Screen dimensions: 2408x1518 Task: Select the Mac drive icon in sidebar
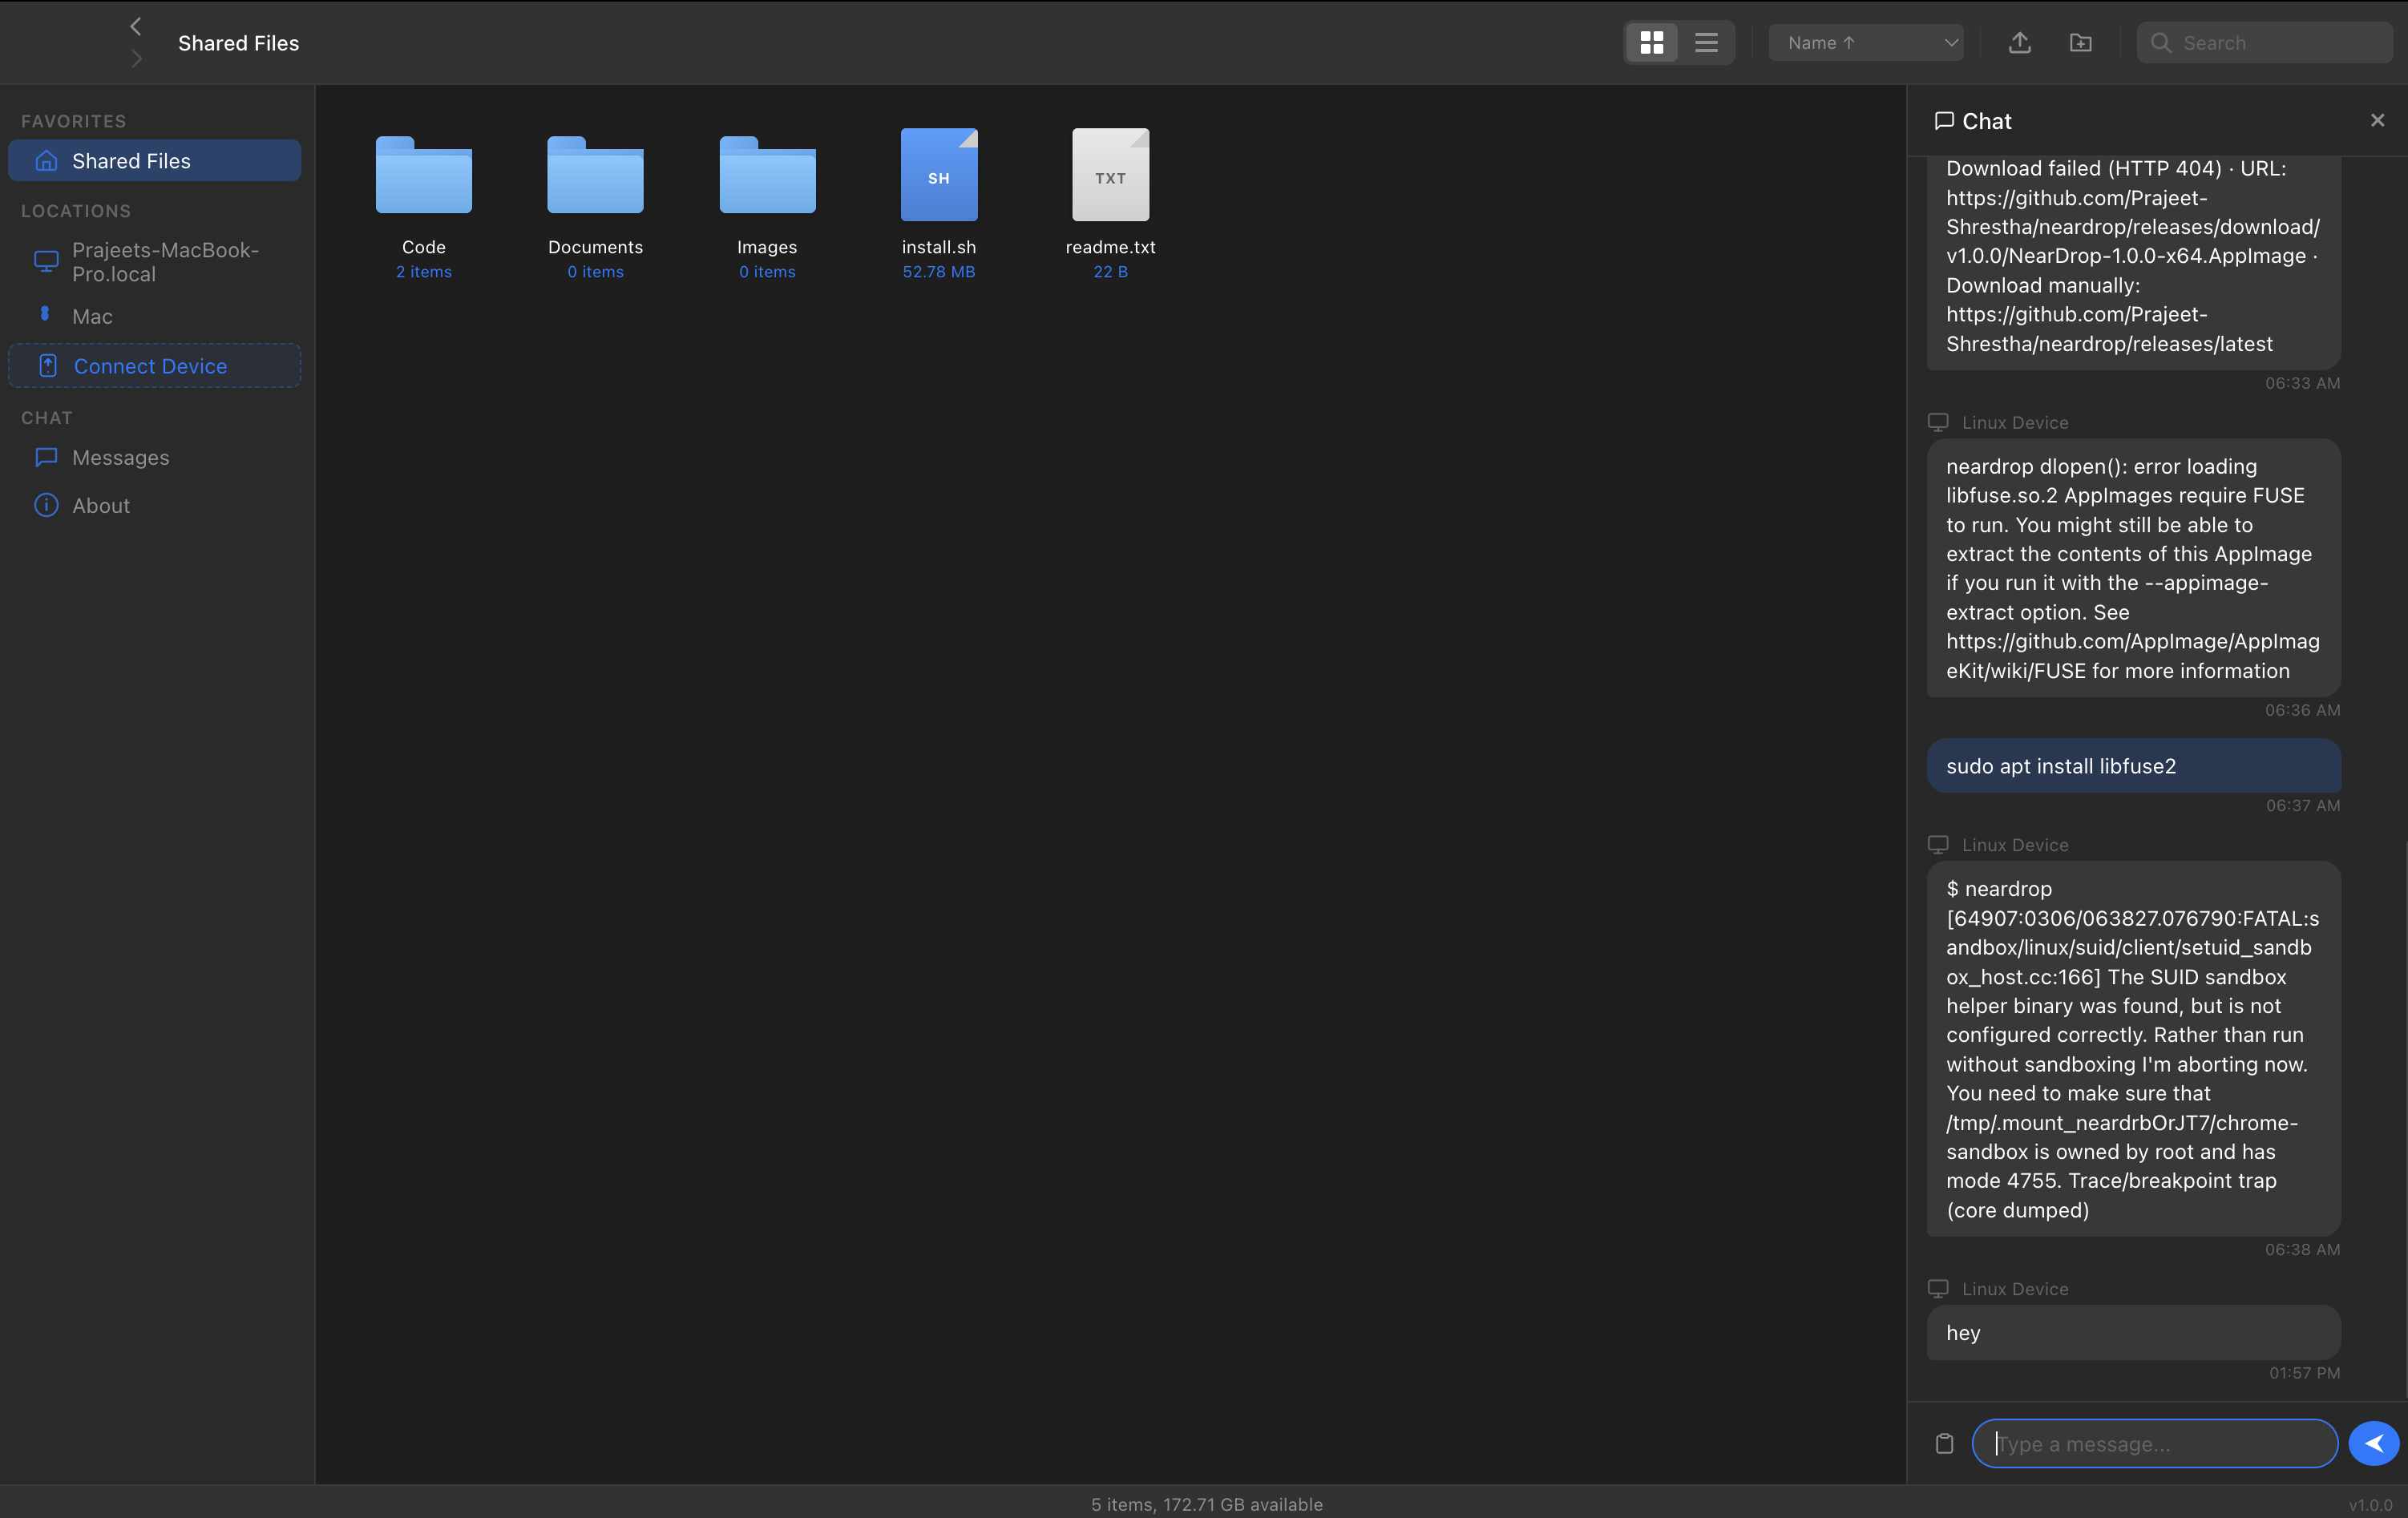pos(45,314)
